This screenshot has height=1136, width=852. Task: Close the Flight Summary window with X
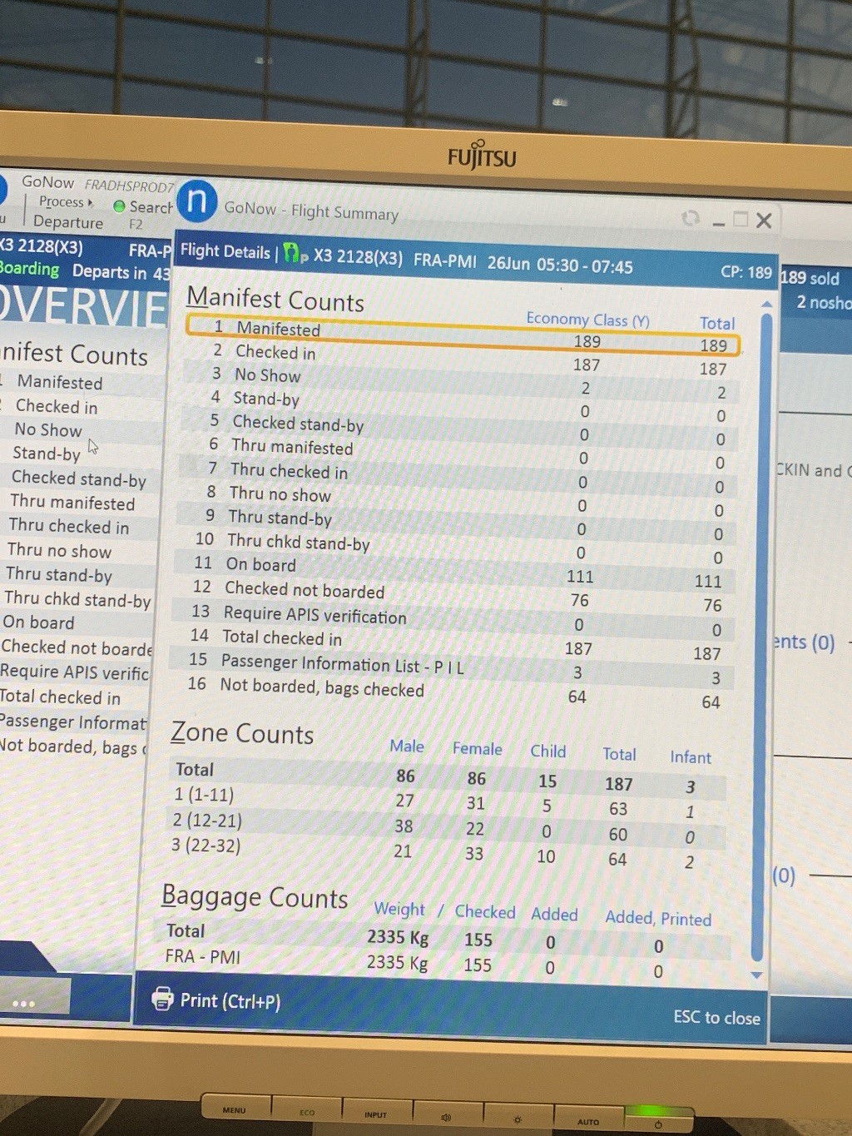point(764,221)
